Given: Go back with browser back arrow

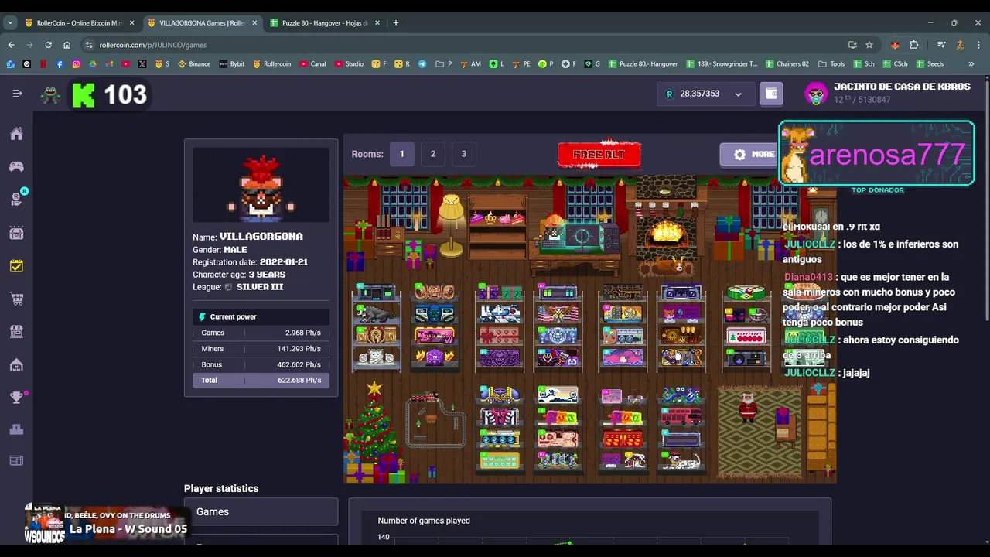Looking at the screenshot, I should click(11, 45).
